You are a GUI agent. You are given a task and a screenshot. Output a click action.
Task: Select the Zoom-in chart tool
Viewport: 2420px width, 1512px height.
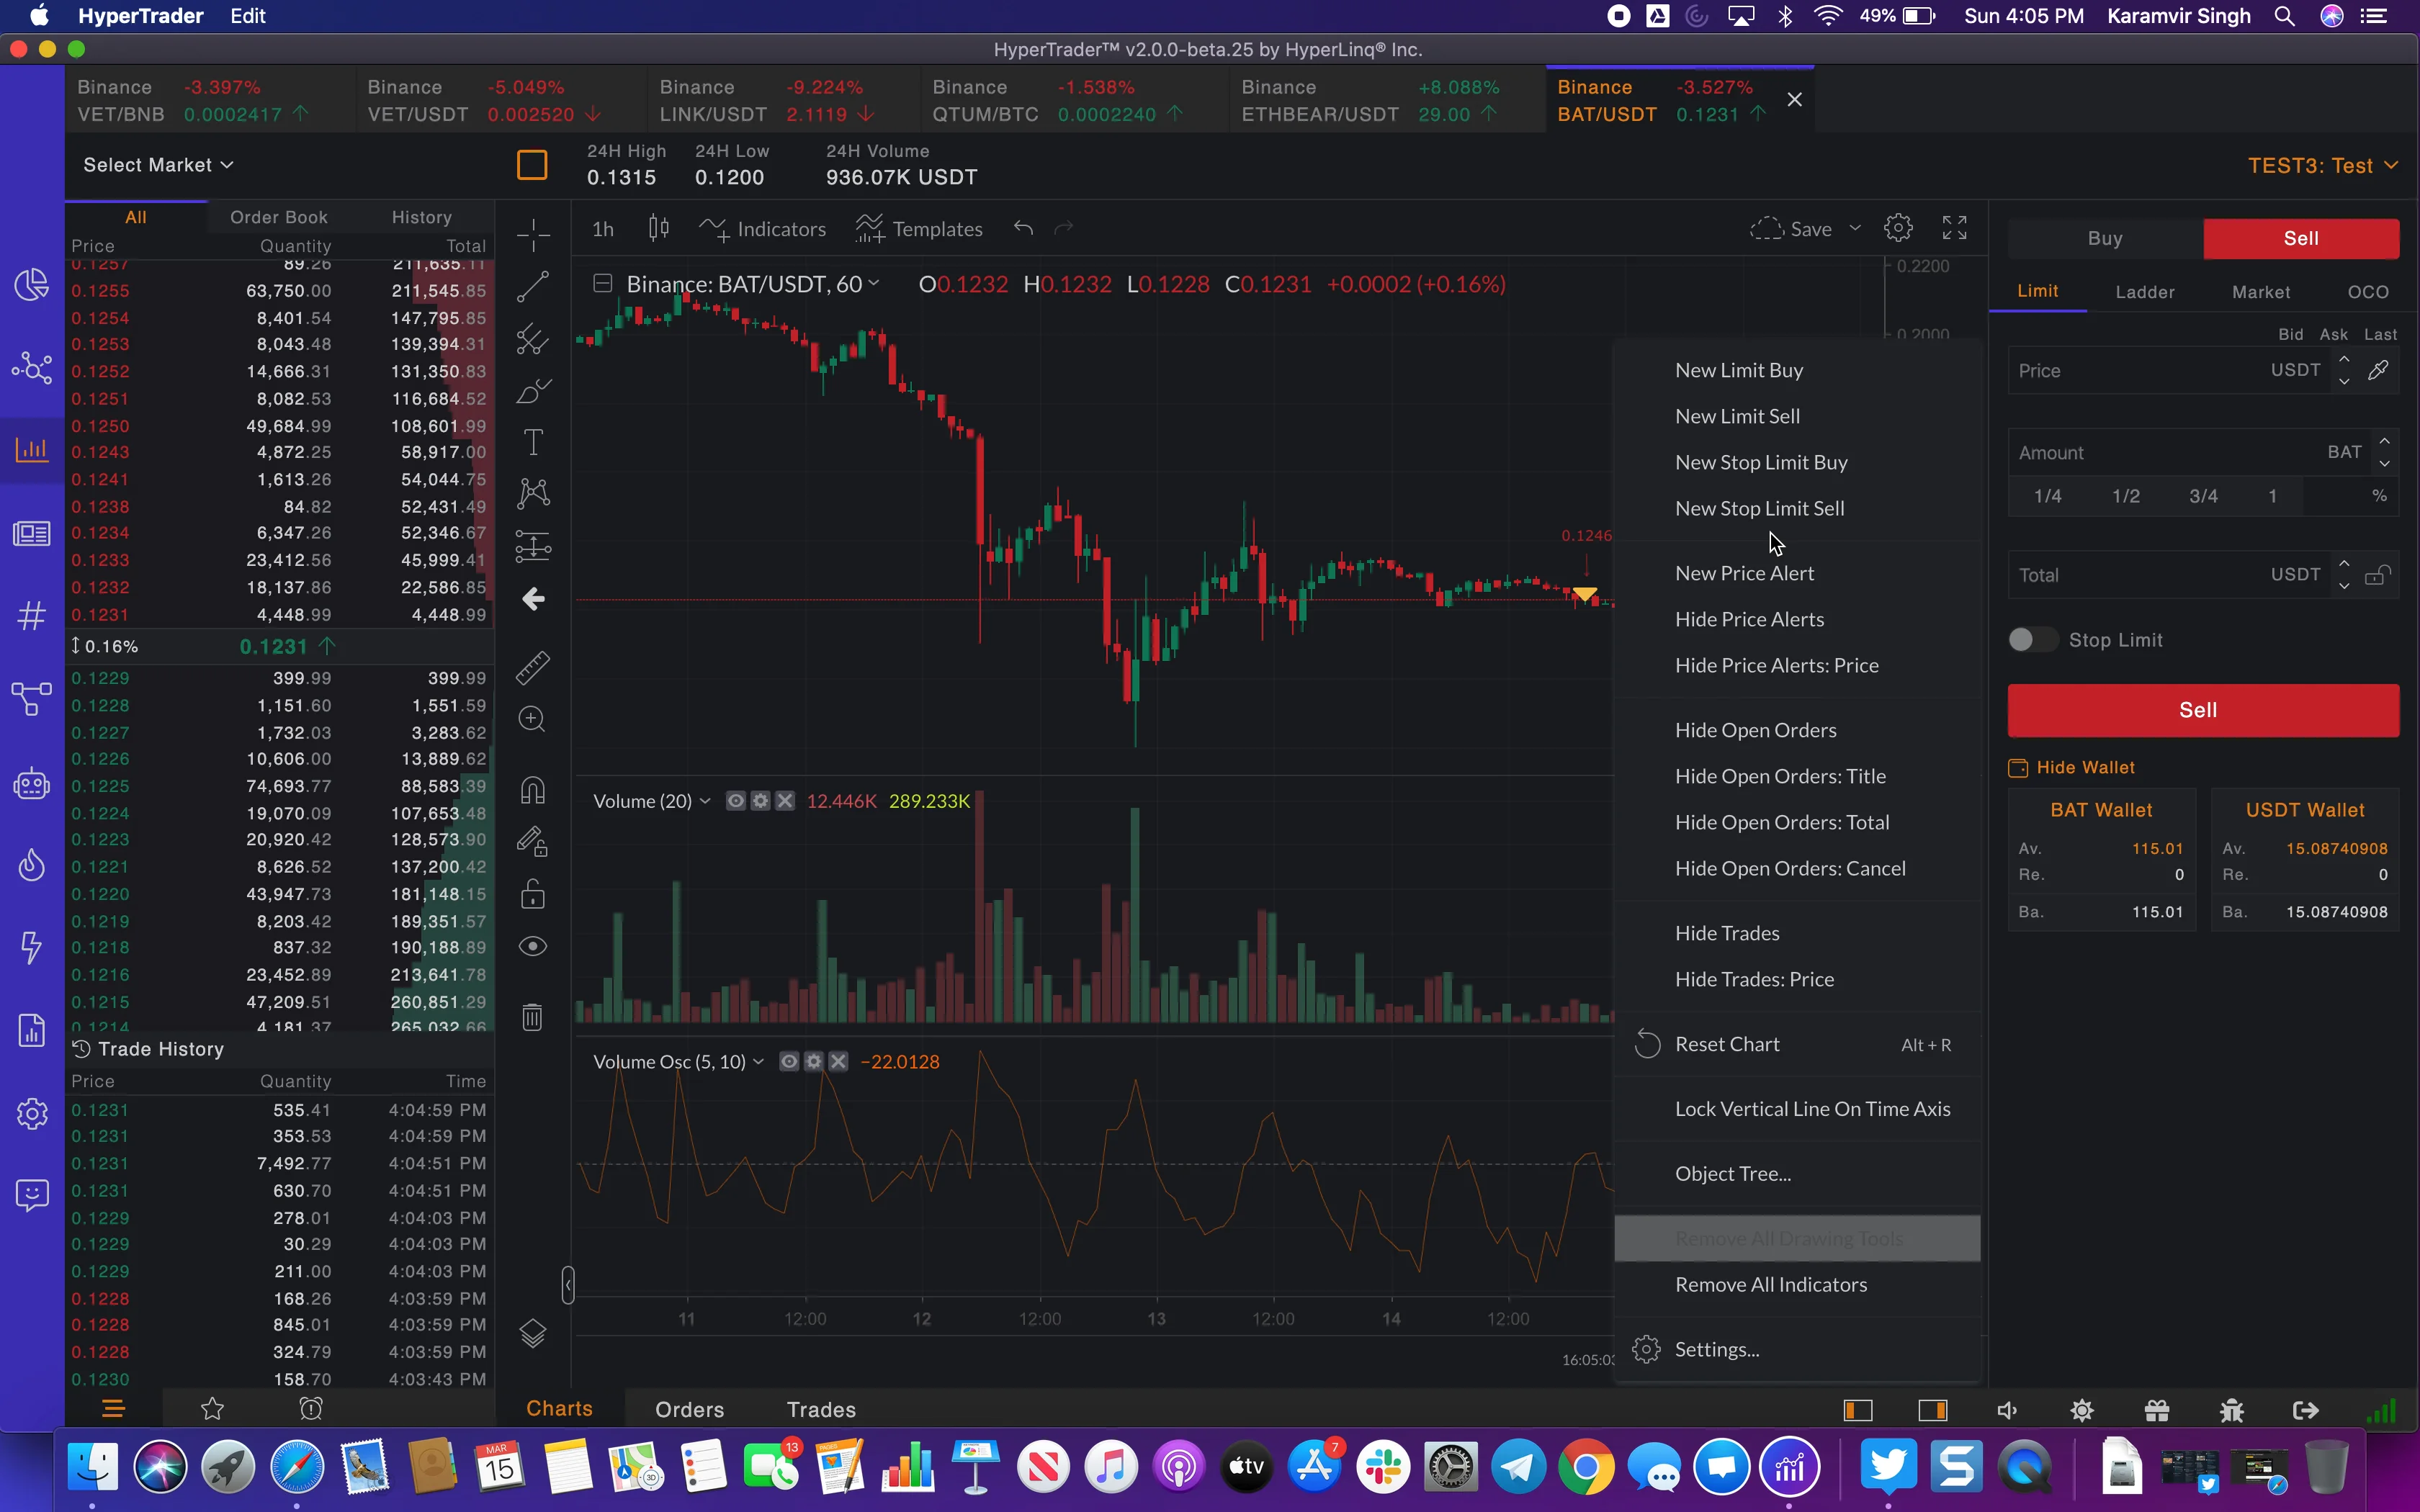coord(533,719)
